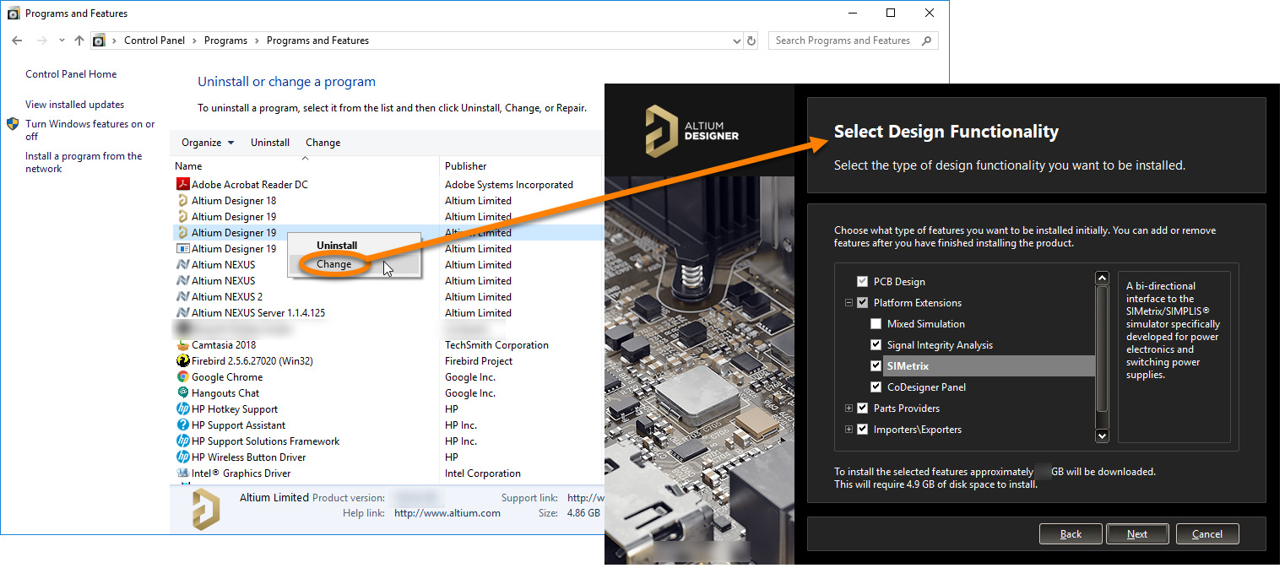Expand the Parts Providers tree node
The height and width of the screenshot is (568, 1285).
coord(849,408)
